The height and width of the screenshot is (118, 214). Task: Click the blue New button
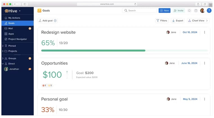[164, 11]
